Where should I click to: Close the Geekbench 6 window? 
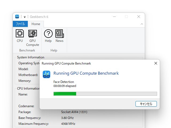click(x=139, y=17)
